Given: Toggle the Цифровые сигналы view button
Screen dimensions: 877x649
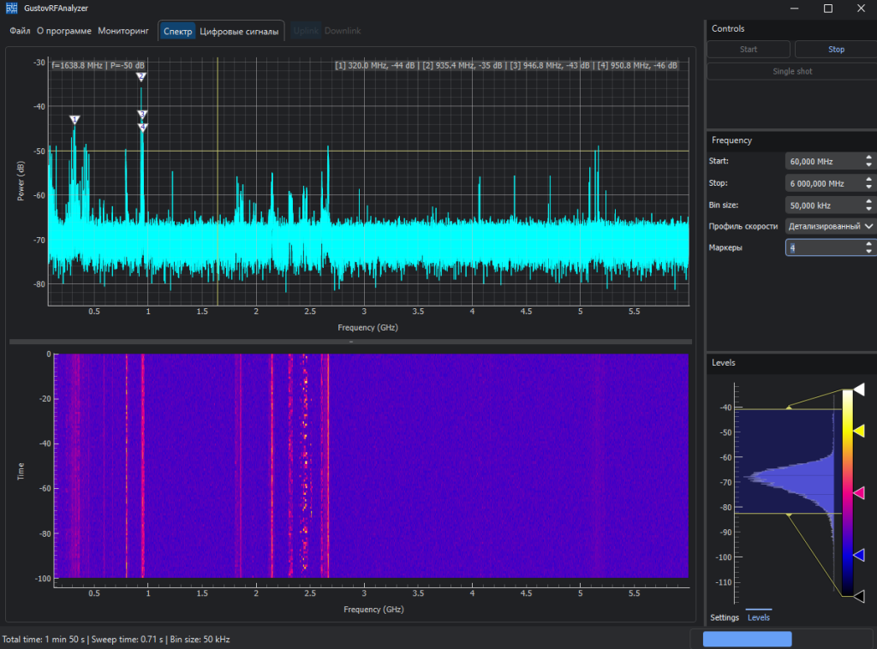Looking at the screenshot, I should click(239, 32).
